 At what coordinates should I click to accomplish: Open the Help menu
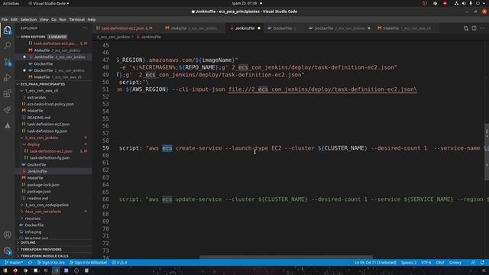pyautogui.click(x=92, y=19)
